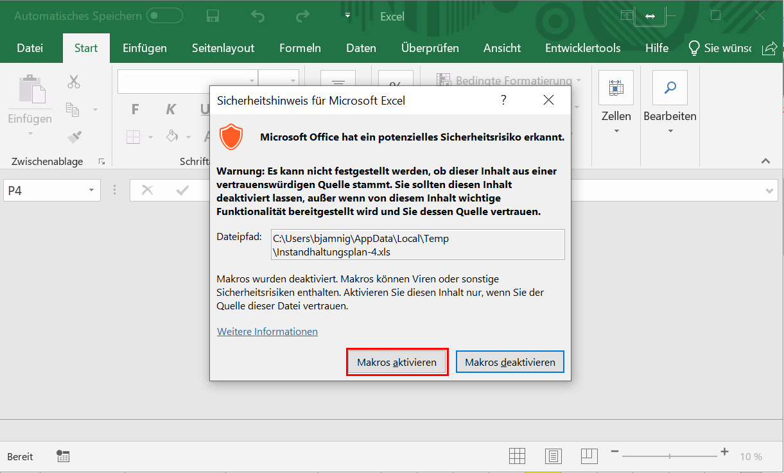Toggle italic (K) formatting
Image resolution: width=784 pixels, height=473 pixels.
click(171, 110)
